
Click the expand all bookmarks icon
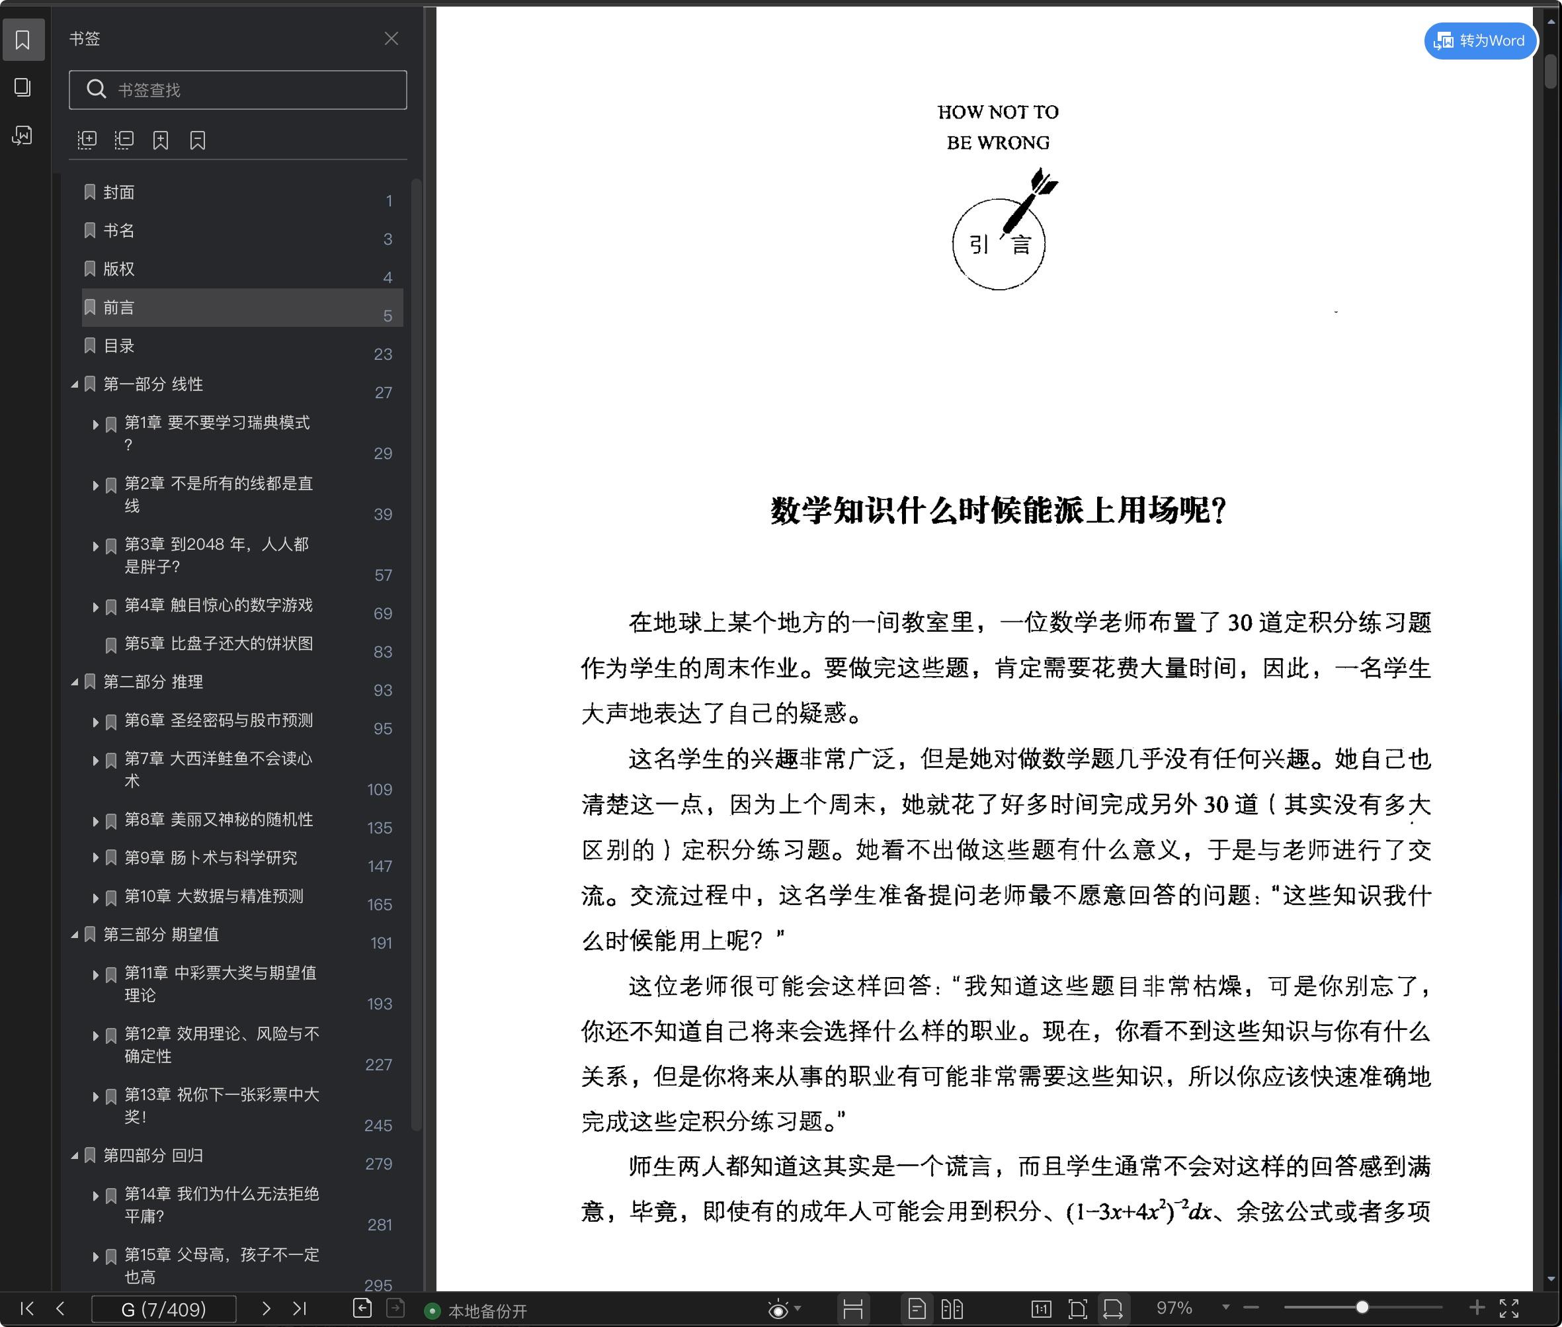pyautogui.click(x=87, y=140)
